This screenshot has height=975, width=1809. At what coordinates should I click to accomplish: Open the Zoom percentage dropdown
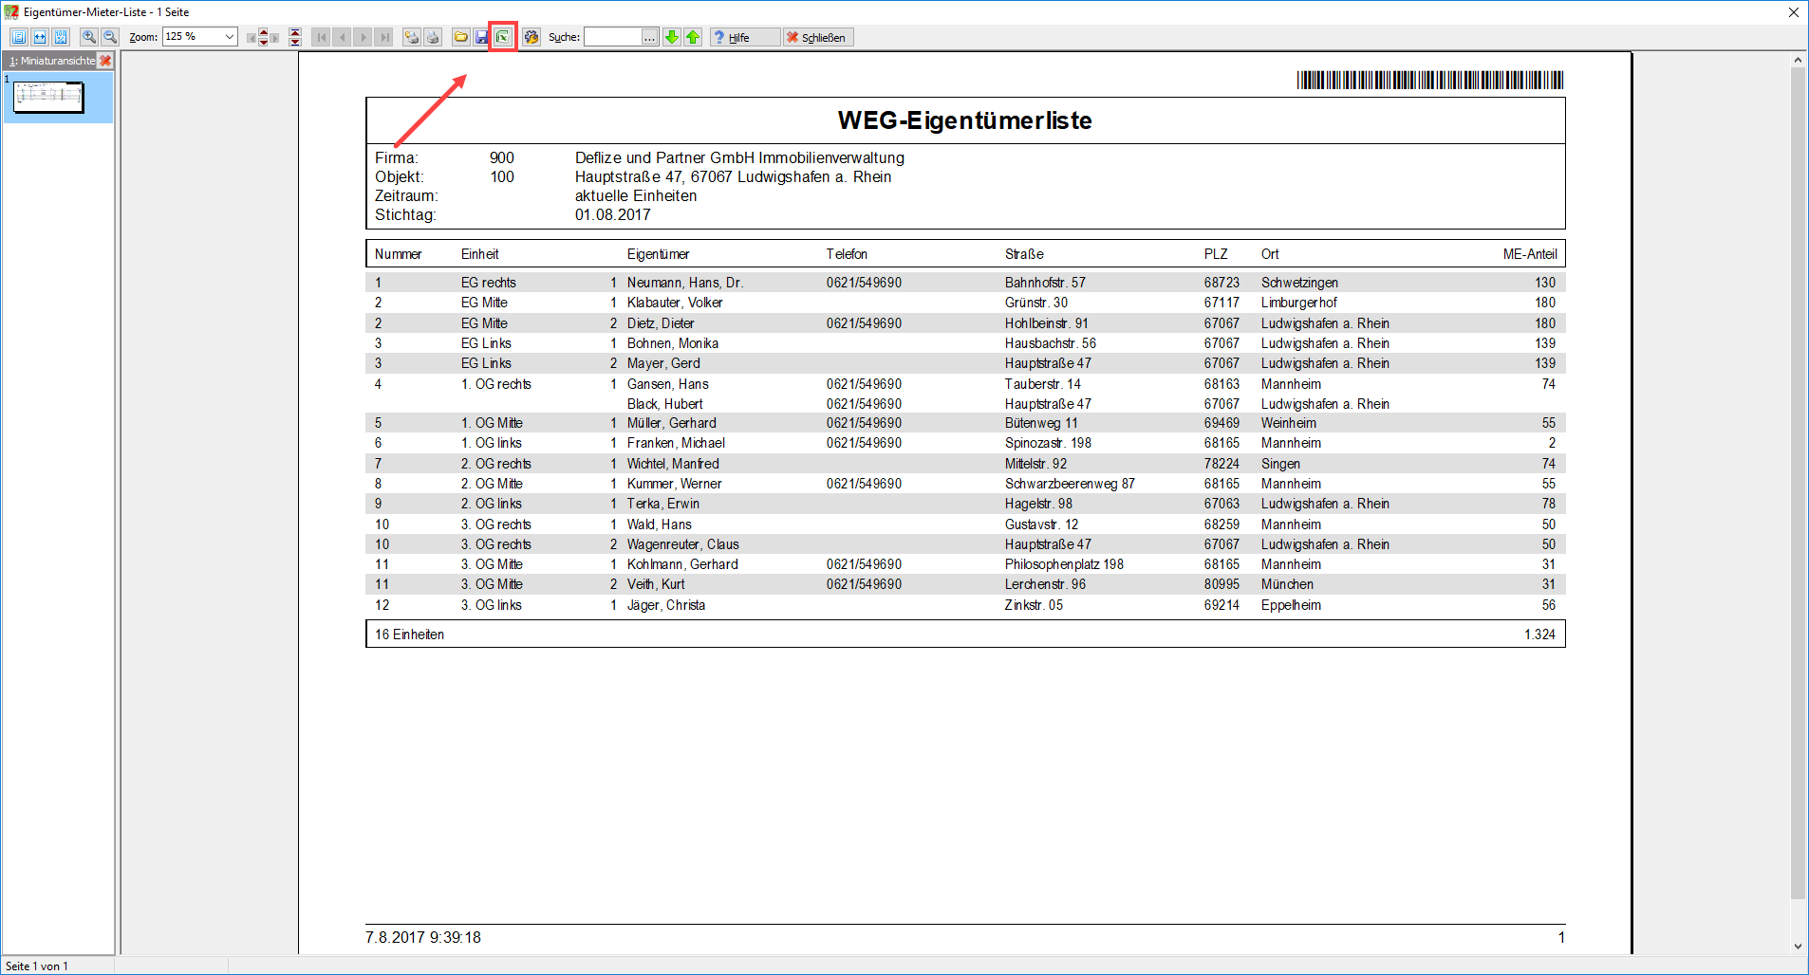point(230,37)
